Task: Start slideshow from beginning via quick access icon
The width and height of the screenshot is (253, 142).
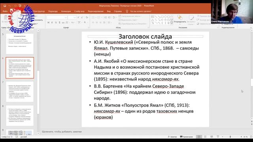Action: click(20, 6)
